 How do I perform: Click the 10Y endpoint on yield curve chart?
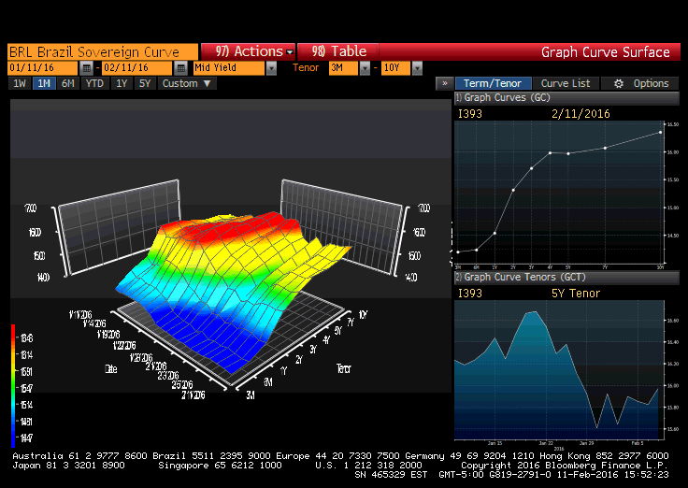coord(661,132)
